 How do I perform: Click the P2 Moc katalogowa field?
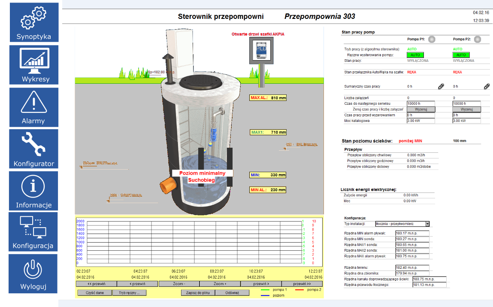[466, 121]
